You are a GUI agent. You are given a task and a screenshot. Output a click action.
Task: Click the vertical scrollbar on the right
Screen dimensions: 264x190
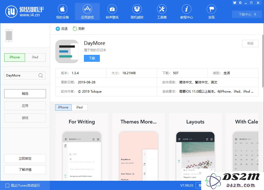coord(262,61)
